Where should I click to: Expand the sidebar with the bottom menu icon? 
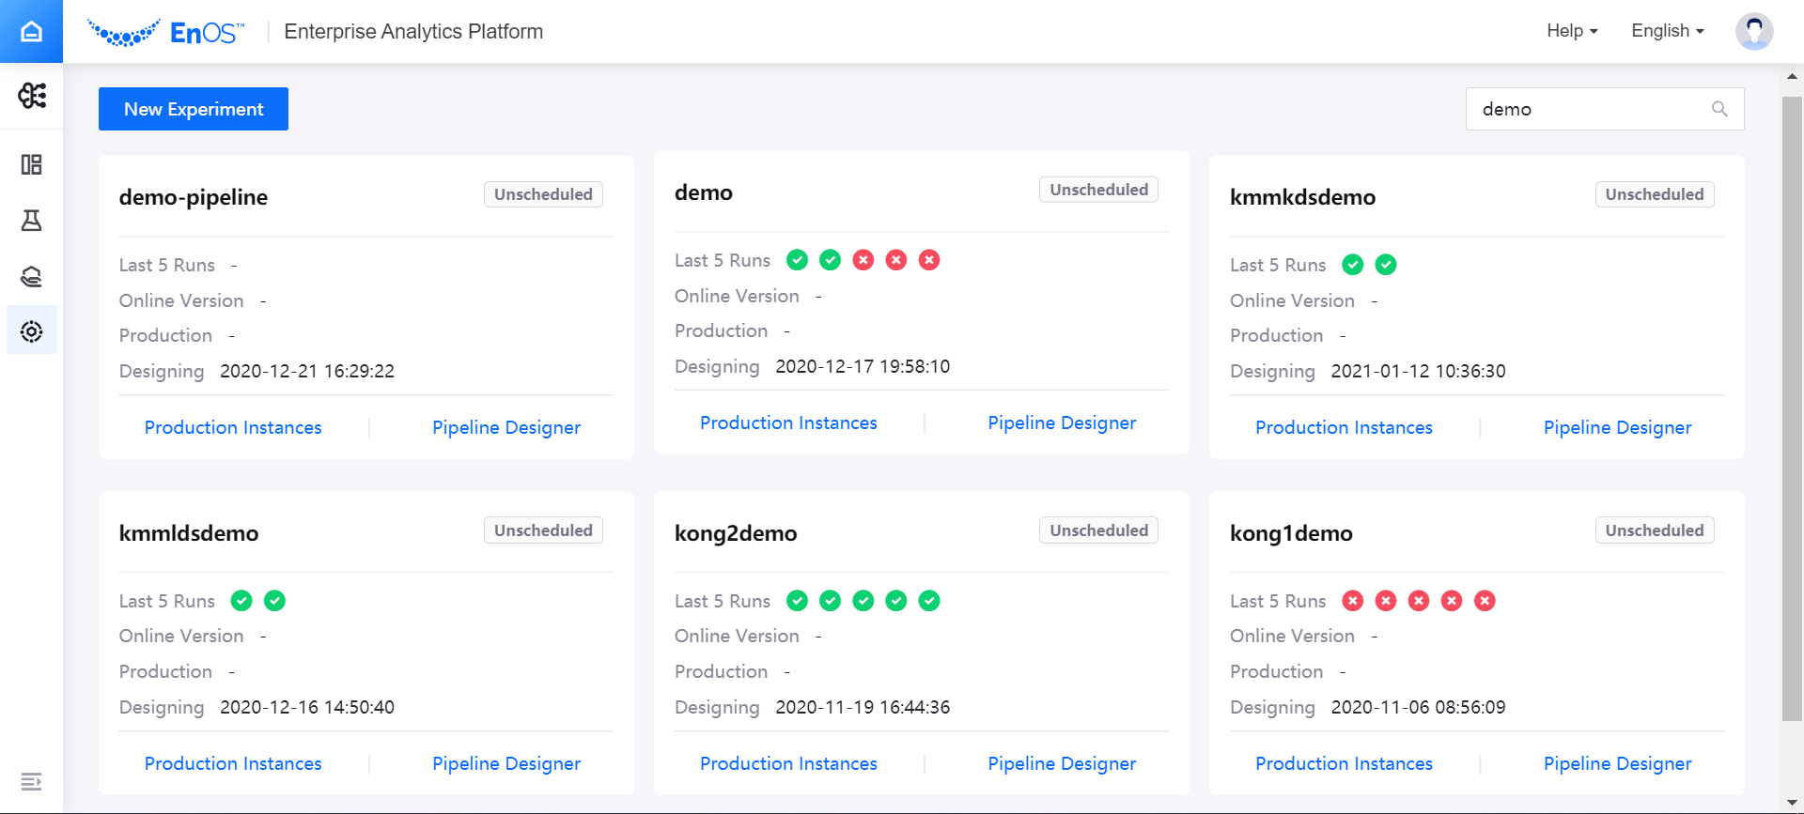tap(32, 781)
